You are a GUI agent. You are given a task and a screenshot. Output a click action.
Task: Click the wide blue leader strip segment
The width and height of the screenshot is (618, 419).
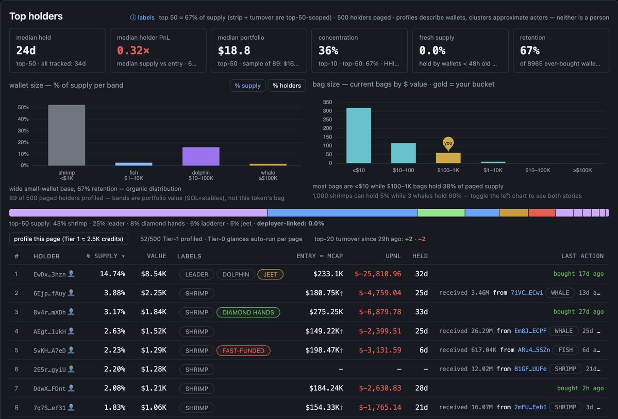pyautogui.click(x=342, y=213)
